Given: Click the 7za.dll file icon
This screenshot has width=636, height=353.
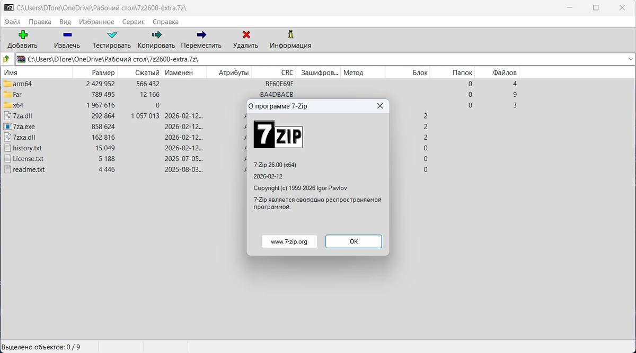Looking at the screenshot, I should (x=7, y=116).
